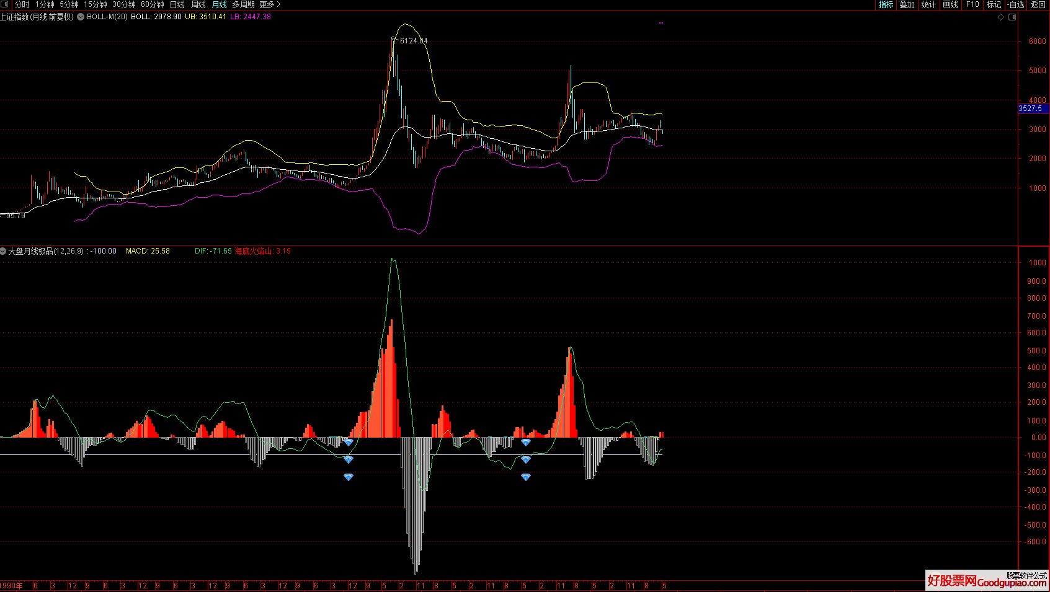The image size is (1050, 592).
Task: Open the F10 company info button
Action: [972, 4]
